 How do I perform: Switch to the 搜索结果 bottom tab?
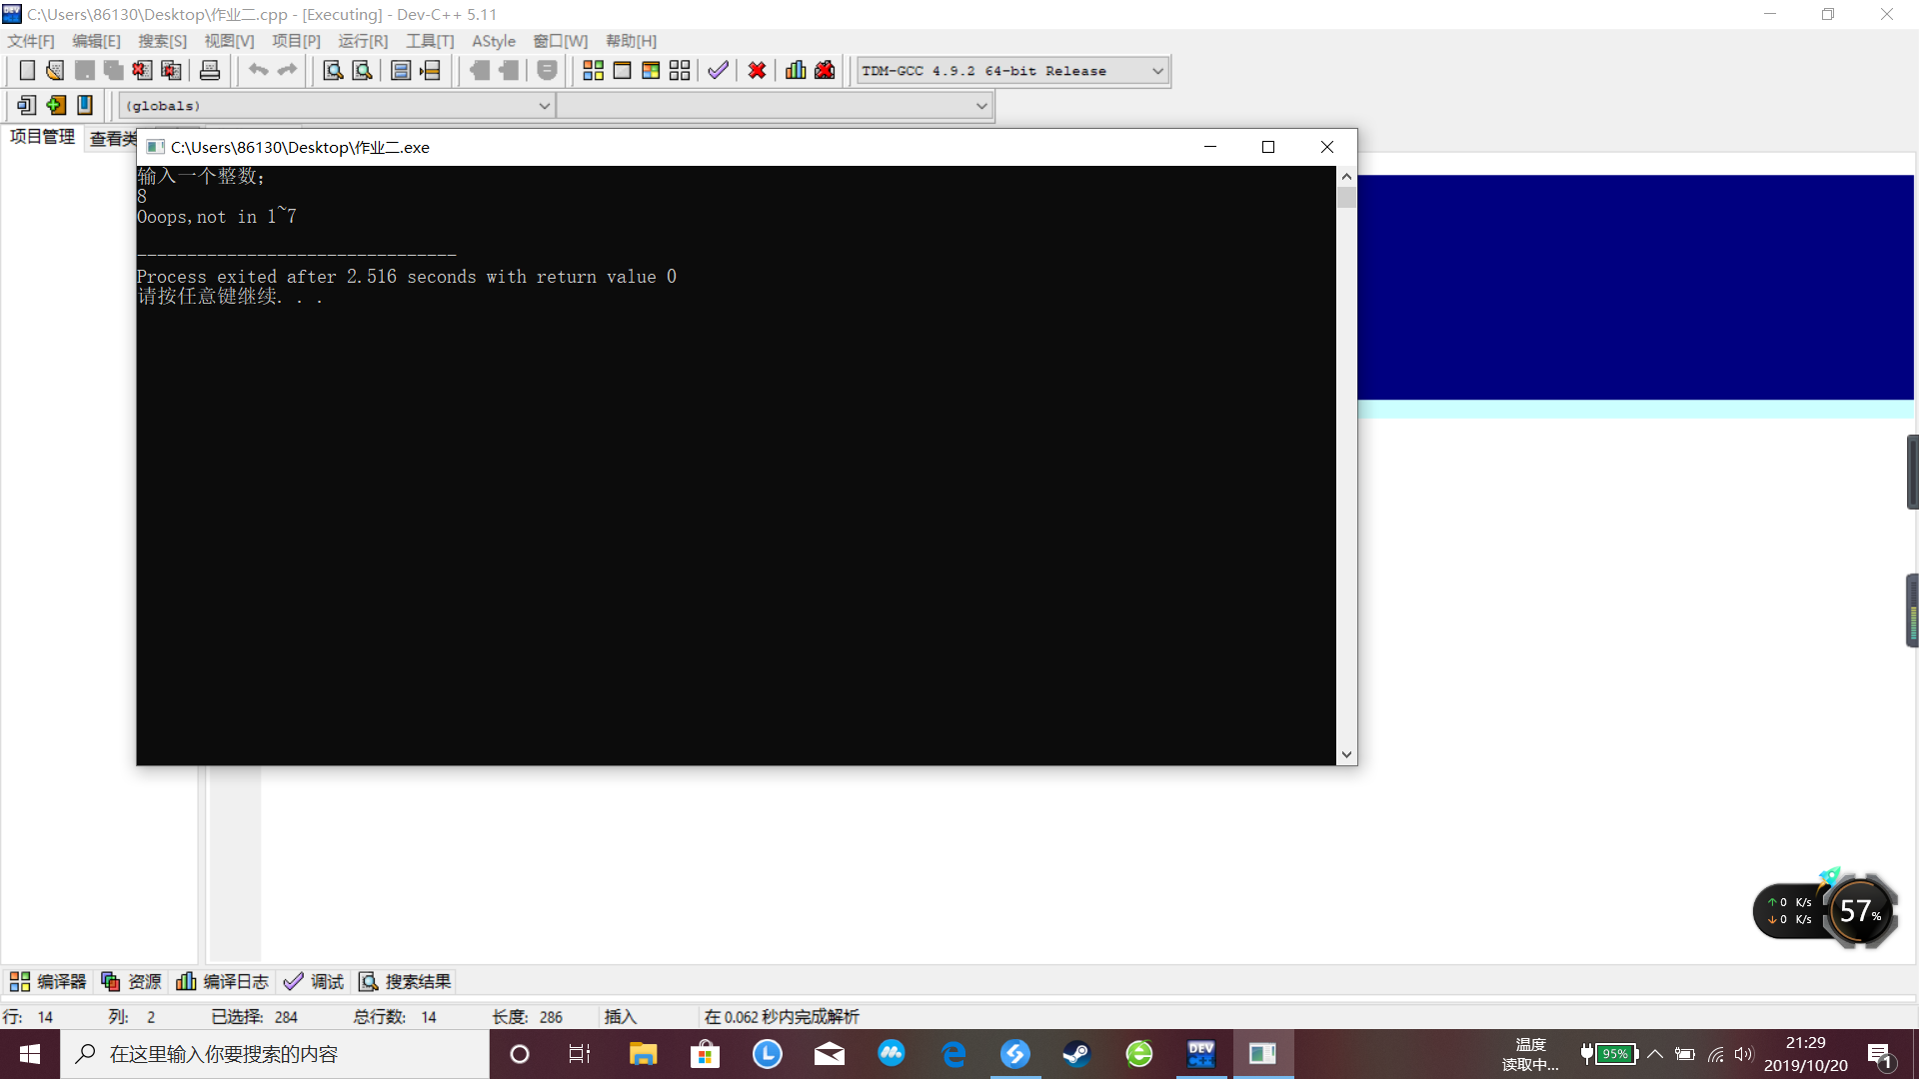pyautogui.click(x=406, y=981)
